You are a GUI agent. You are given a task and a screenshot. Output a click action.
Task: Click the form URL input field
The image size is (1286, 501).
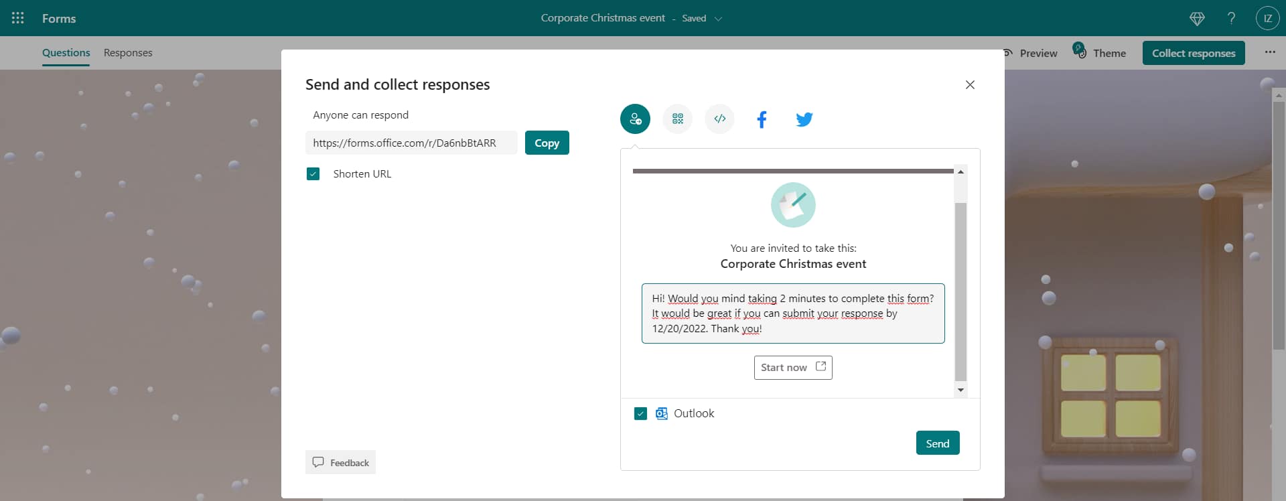pyautogui.click(x=411, y=143)
